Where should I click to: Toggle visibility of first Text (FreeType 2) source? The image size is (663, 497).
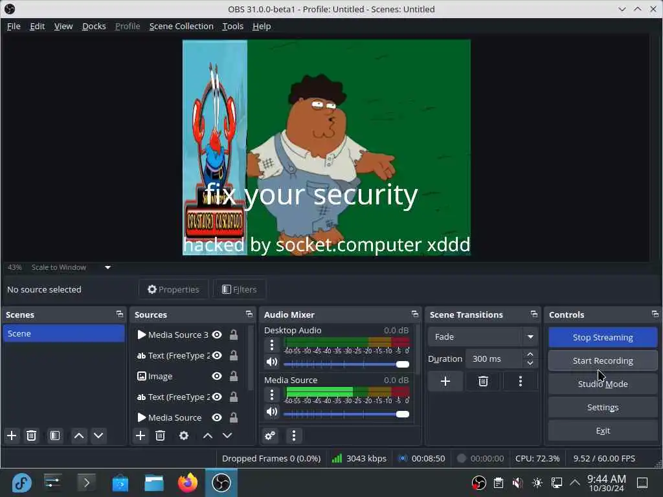[217, 355]
